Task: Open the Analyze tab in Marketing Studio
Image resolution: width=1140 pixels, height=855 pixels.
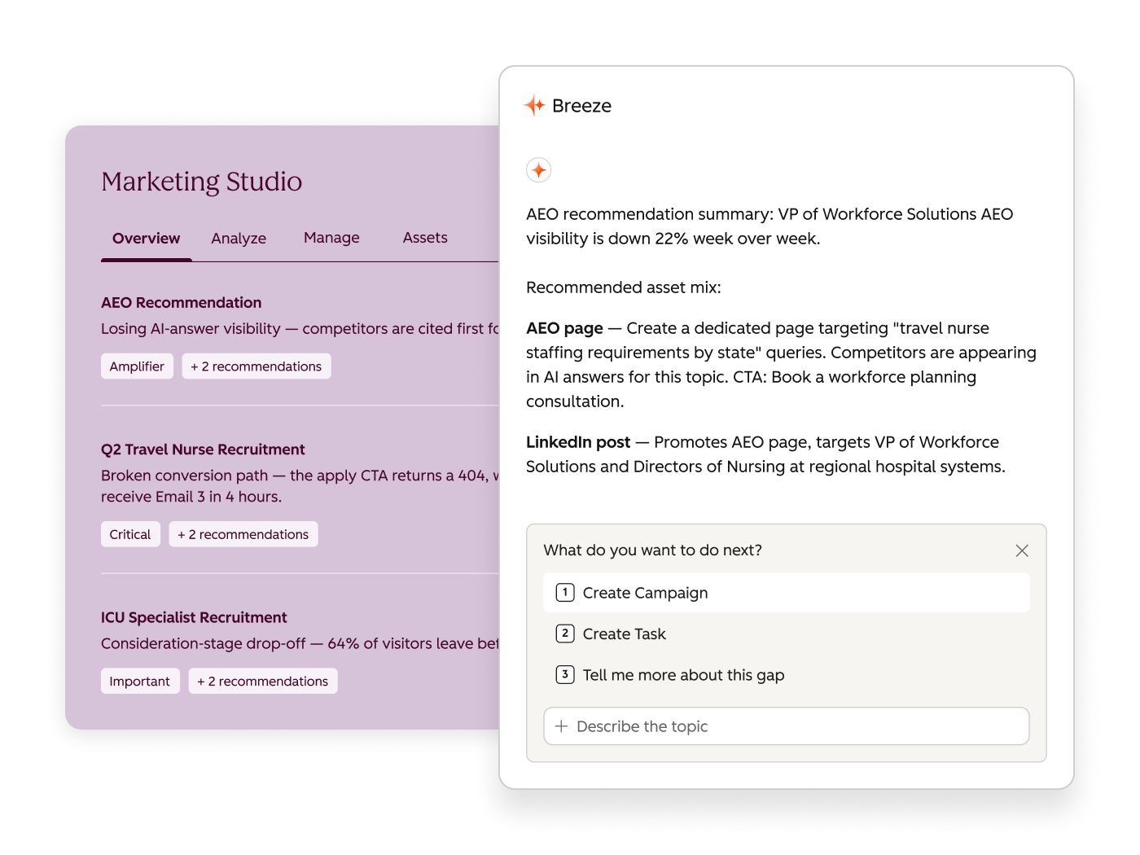Action: coord(239,239)
